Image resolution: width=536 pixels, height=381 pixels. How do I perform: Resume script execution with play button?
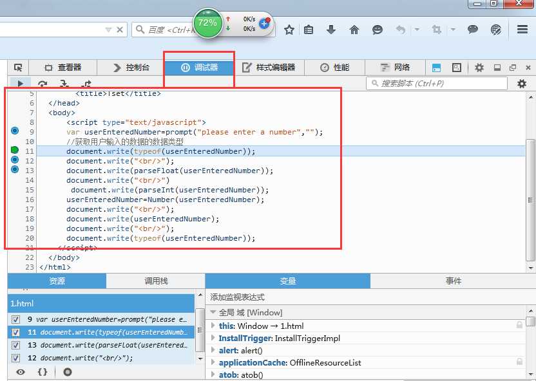click(20, 83)
